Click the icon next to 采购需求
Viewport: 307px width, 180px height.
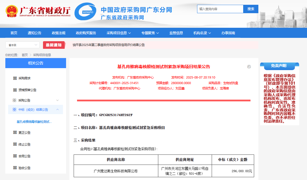tap(15, 78)
